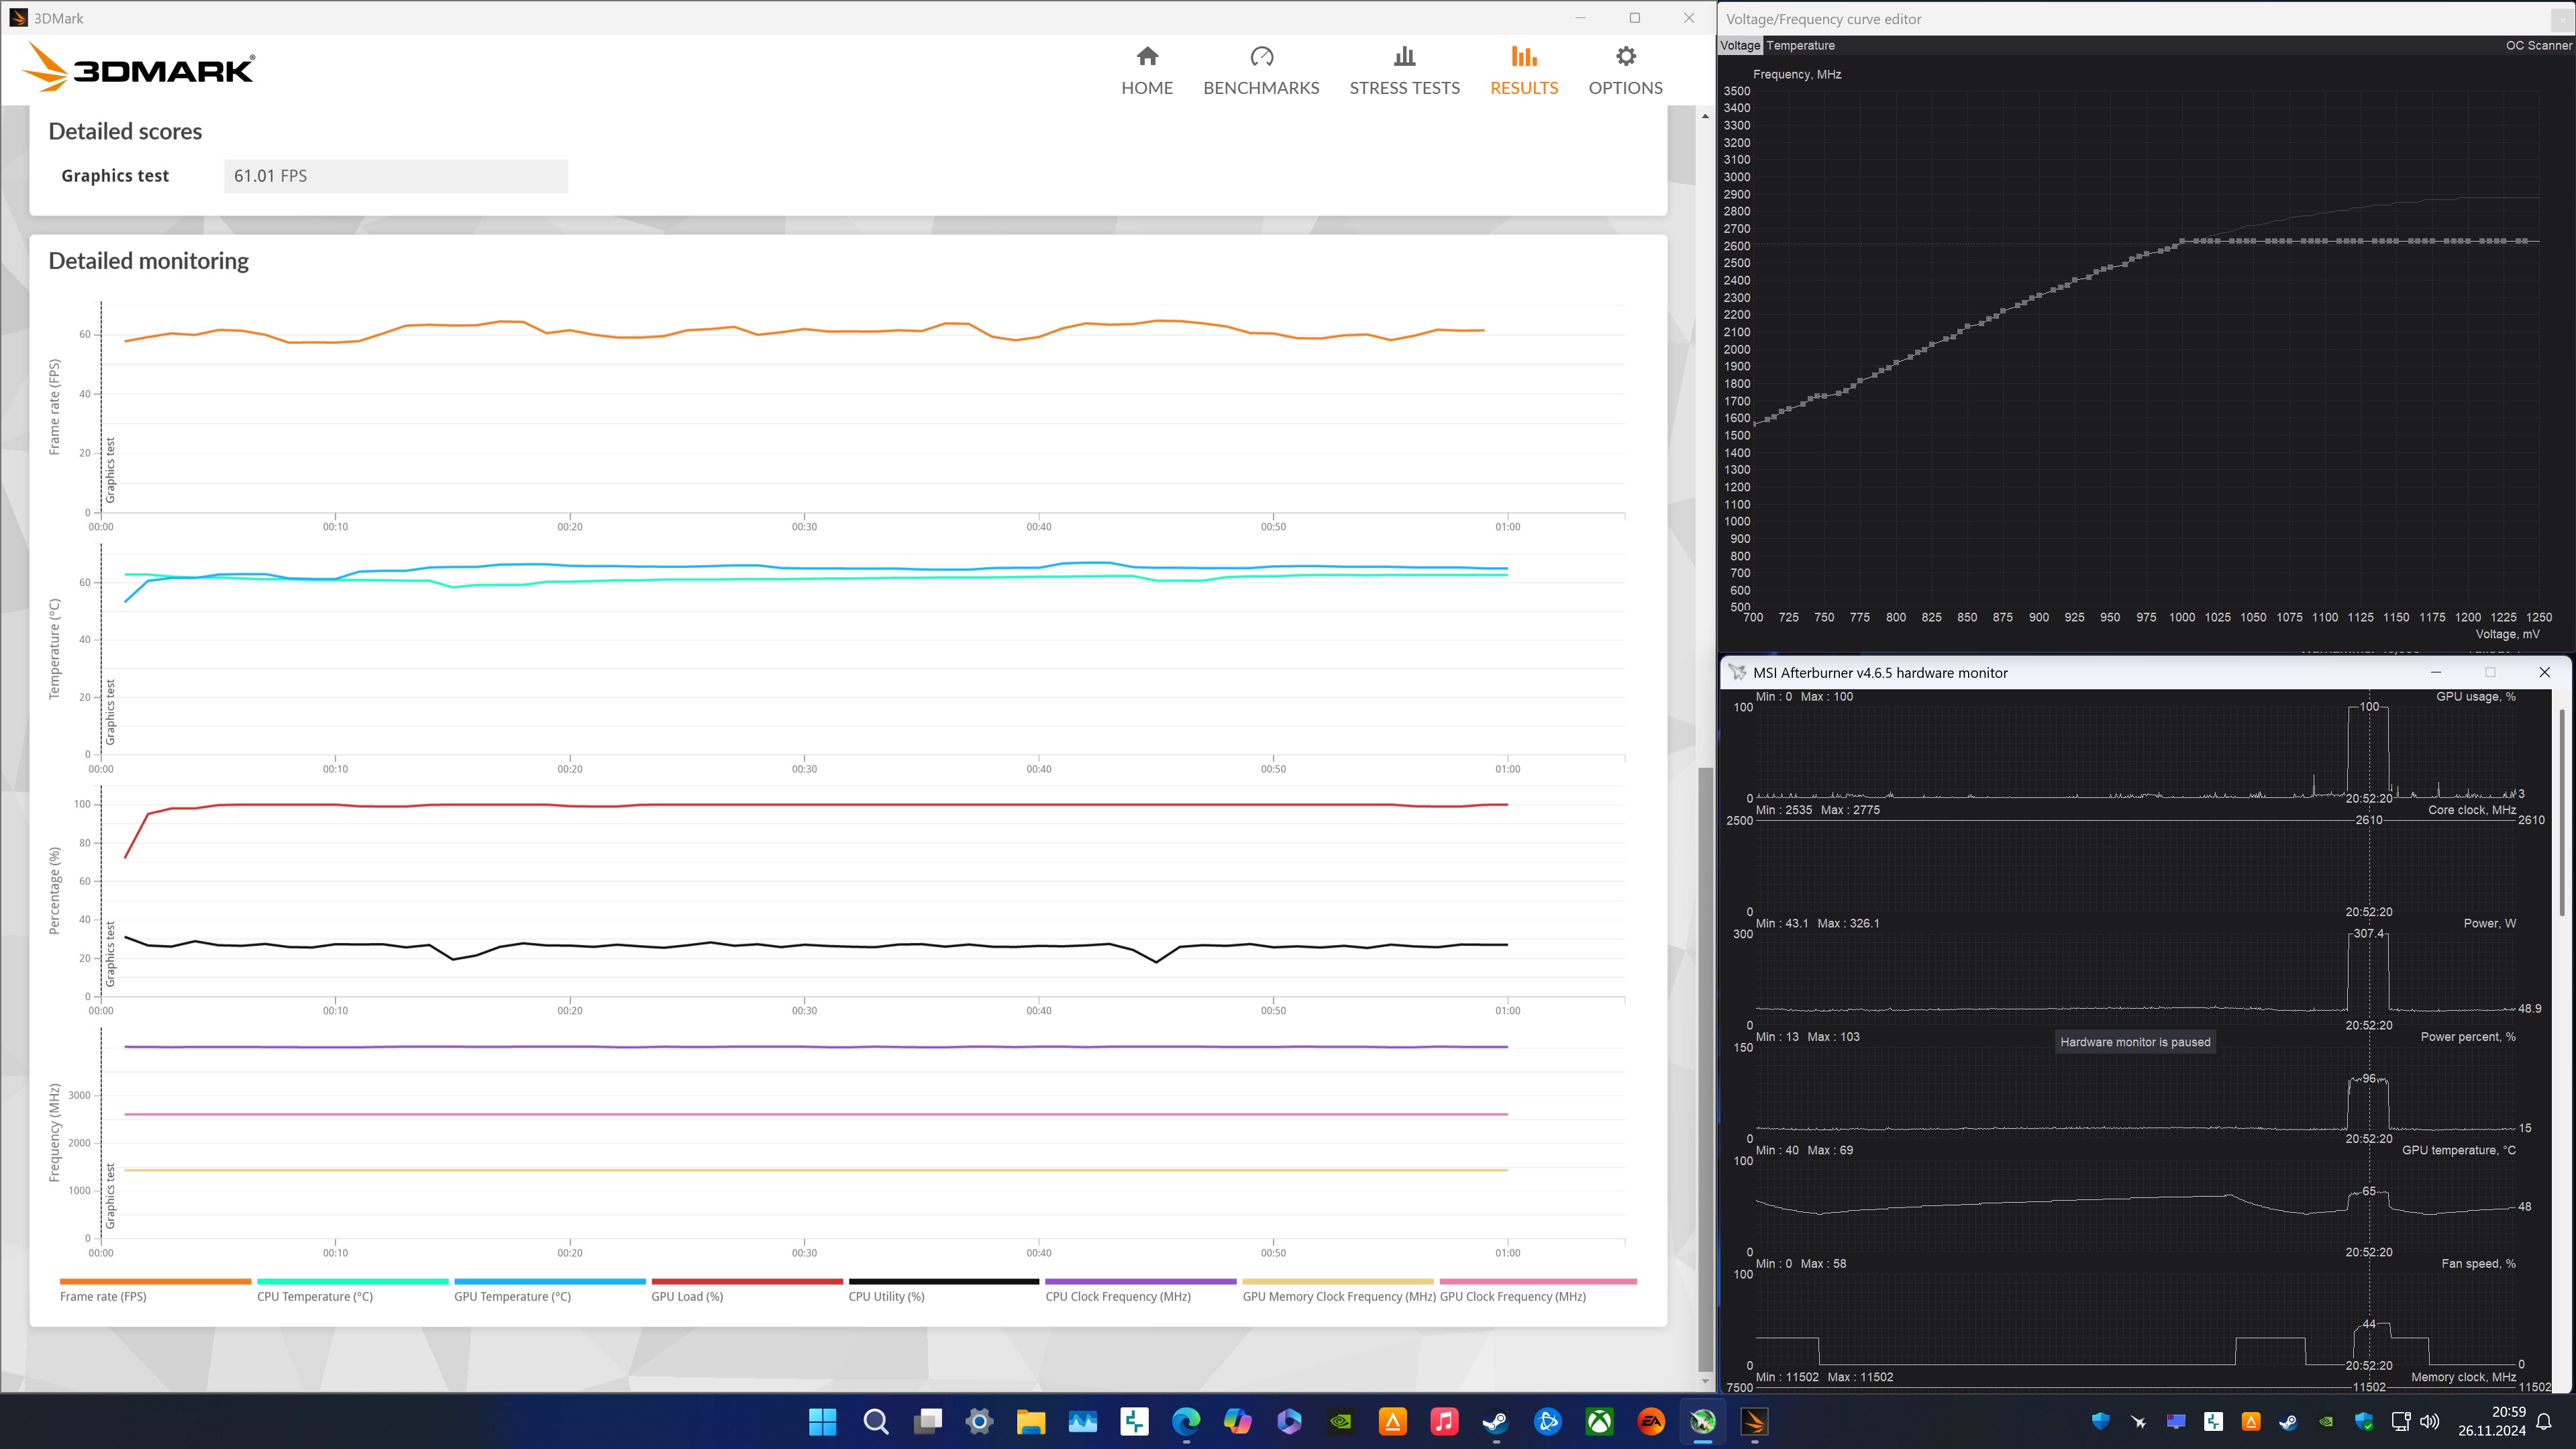Open Steam from the taskbar

(1495, 1421)
